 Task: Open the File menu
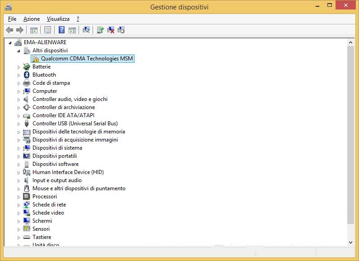(12, 19)
